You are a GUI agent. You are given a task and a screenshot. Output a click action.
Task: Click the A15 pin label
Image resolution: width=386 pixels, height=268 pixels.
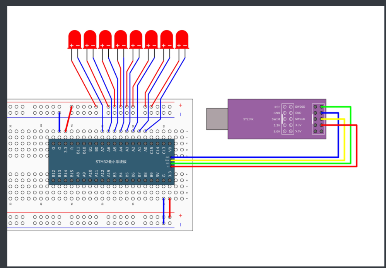tap(109, 174)
